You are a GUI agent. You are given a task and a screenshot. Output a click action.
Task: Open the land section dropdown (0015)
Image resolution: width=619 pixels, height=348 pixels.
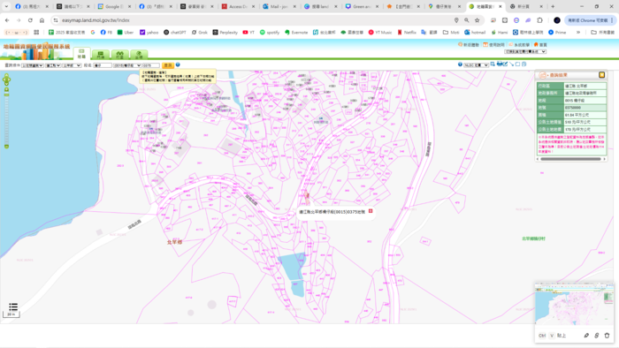coord(127,65)
